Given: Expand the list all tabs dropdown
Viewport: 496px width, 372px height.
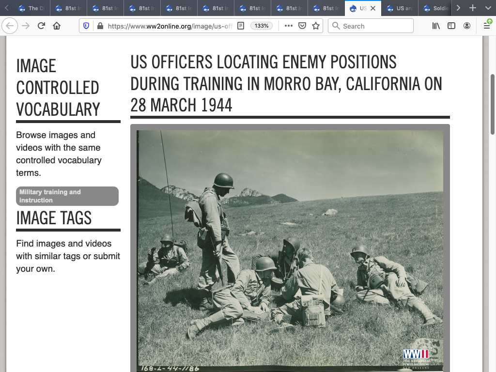Looking at the screenshot, I should click(488, 8).
